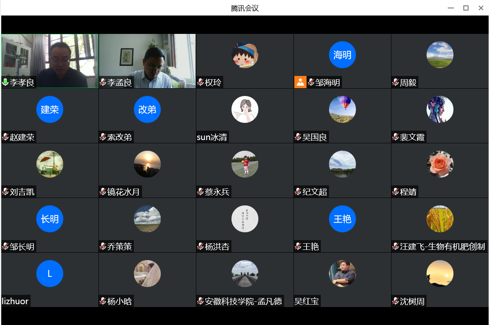Click the blue 海明 avatar circle
Image resolution: width=489 pixels, height=325 pixels.
pos(342,55)
